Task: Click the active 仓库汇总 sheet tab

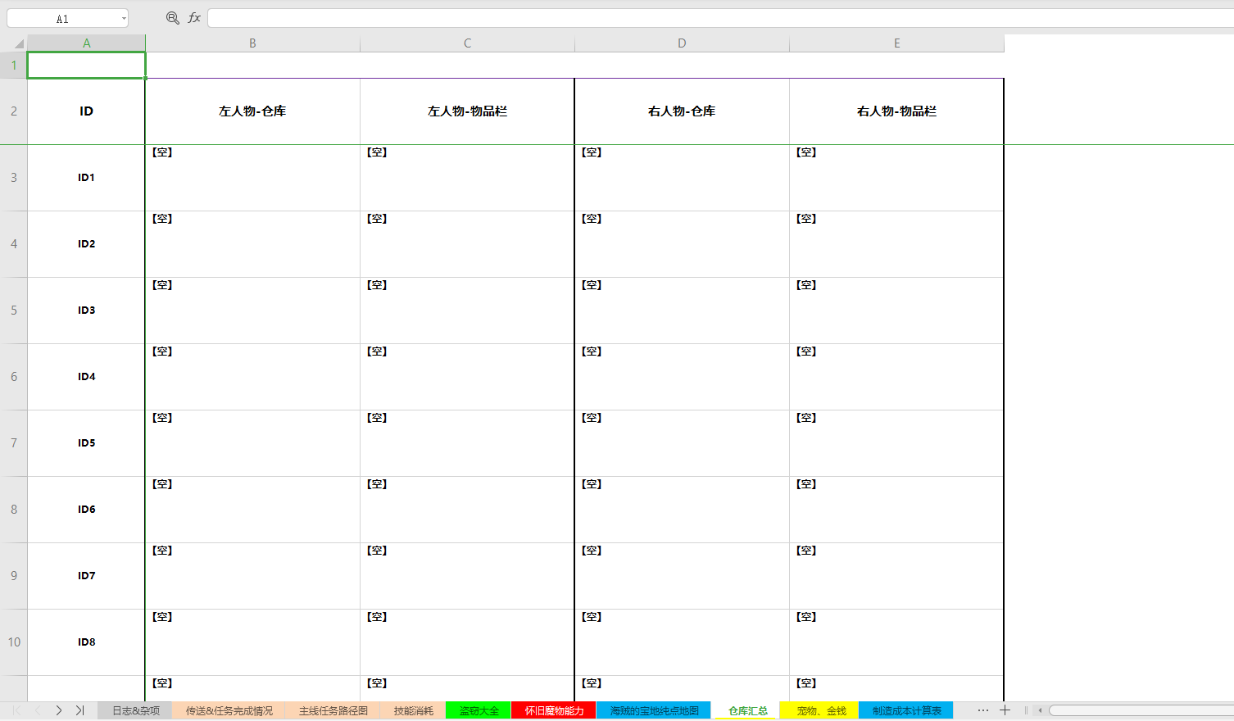Action: pyautogui.click(x=747, y=710)
